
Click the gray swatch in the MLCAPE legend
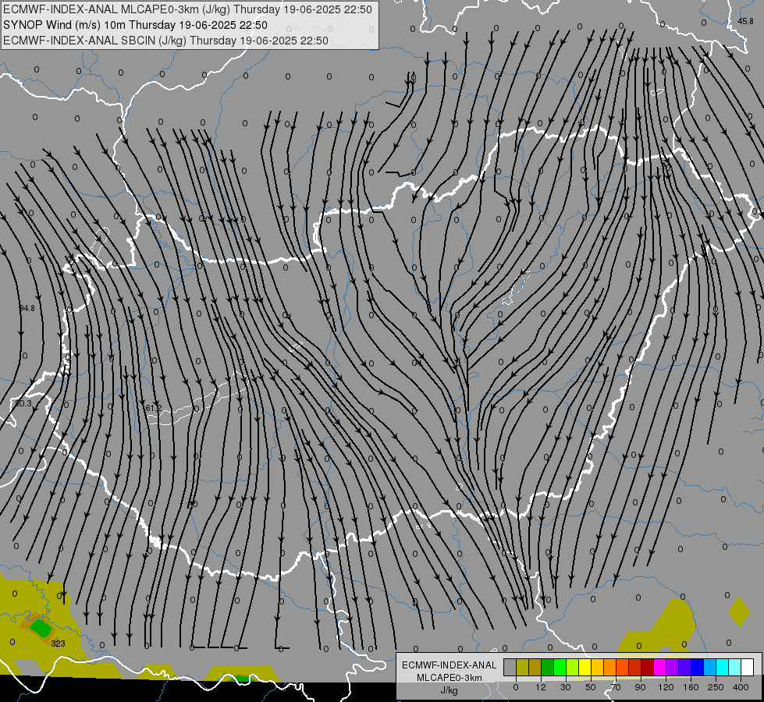click(x=510, y=667)
